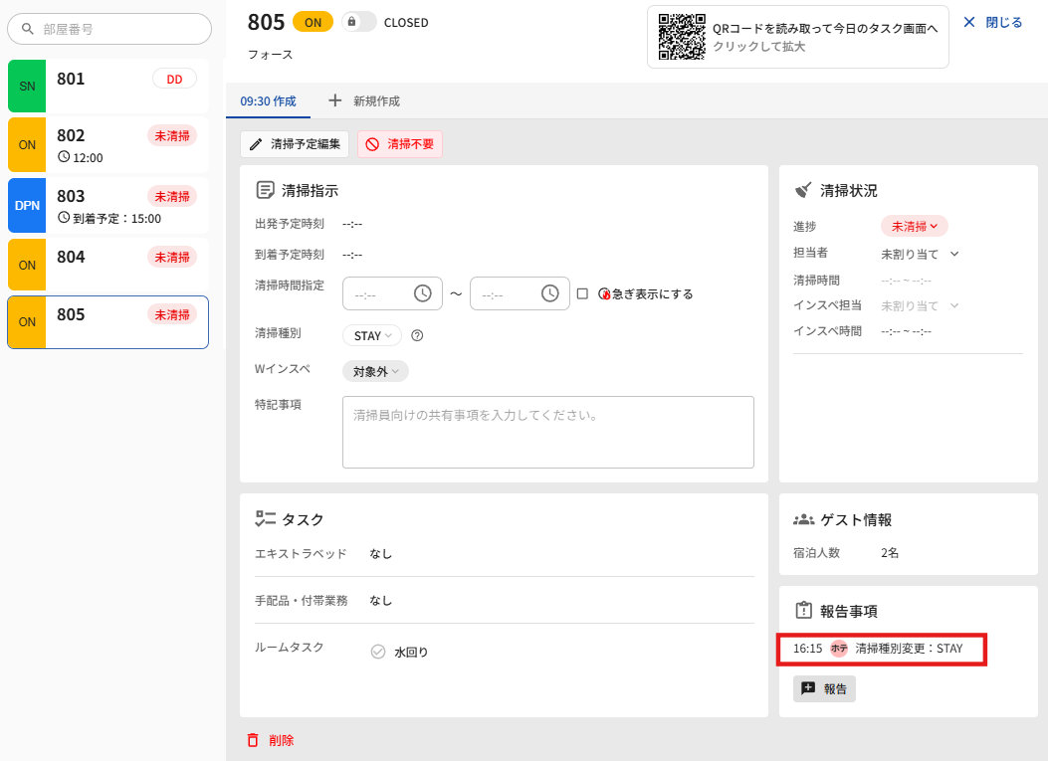Switch to the 09:30 作成 tab
Viewport: 1048px width, 761px height.
coord(268,100)
